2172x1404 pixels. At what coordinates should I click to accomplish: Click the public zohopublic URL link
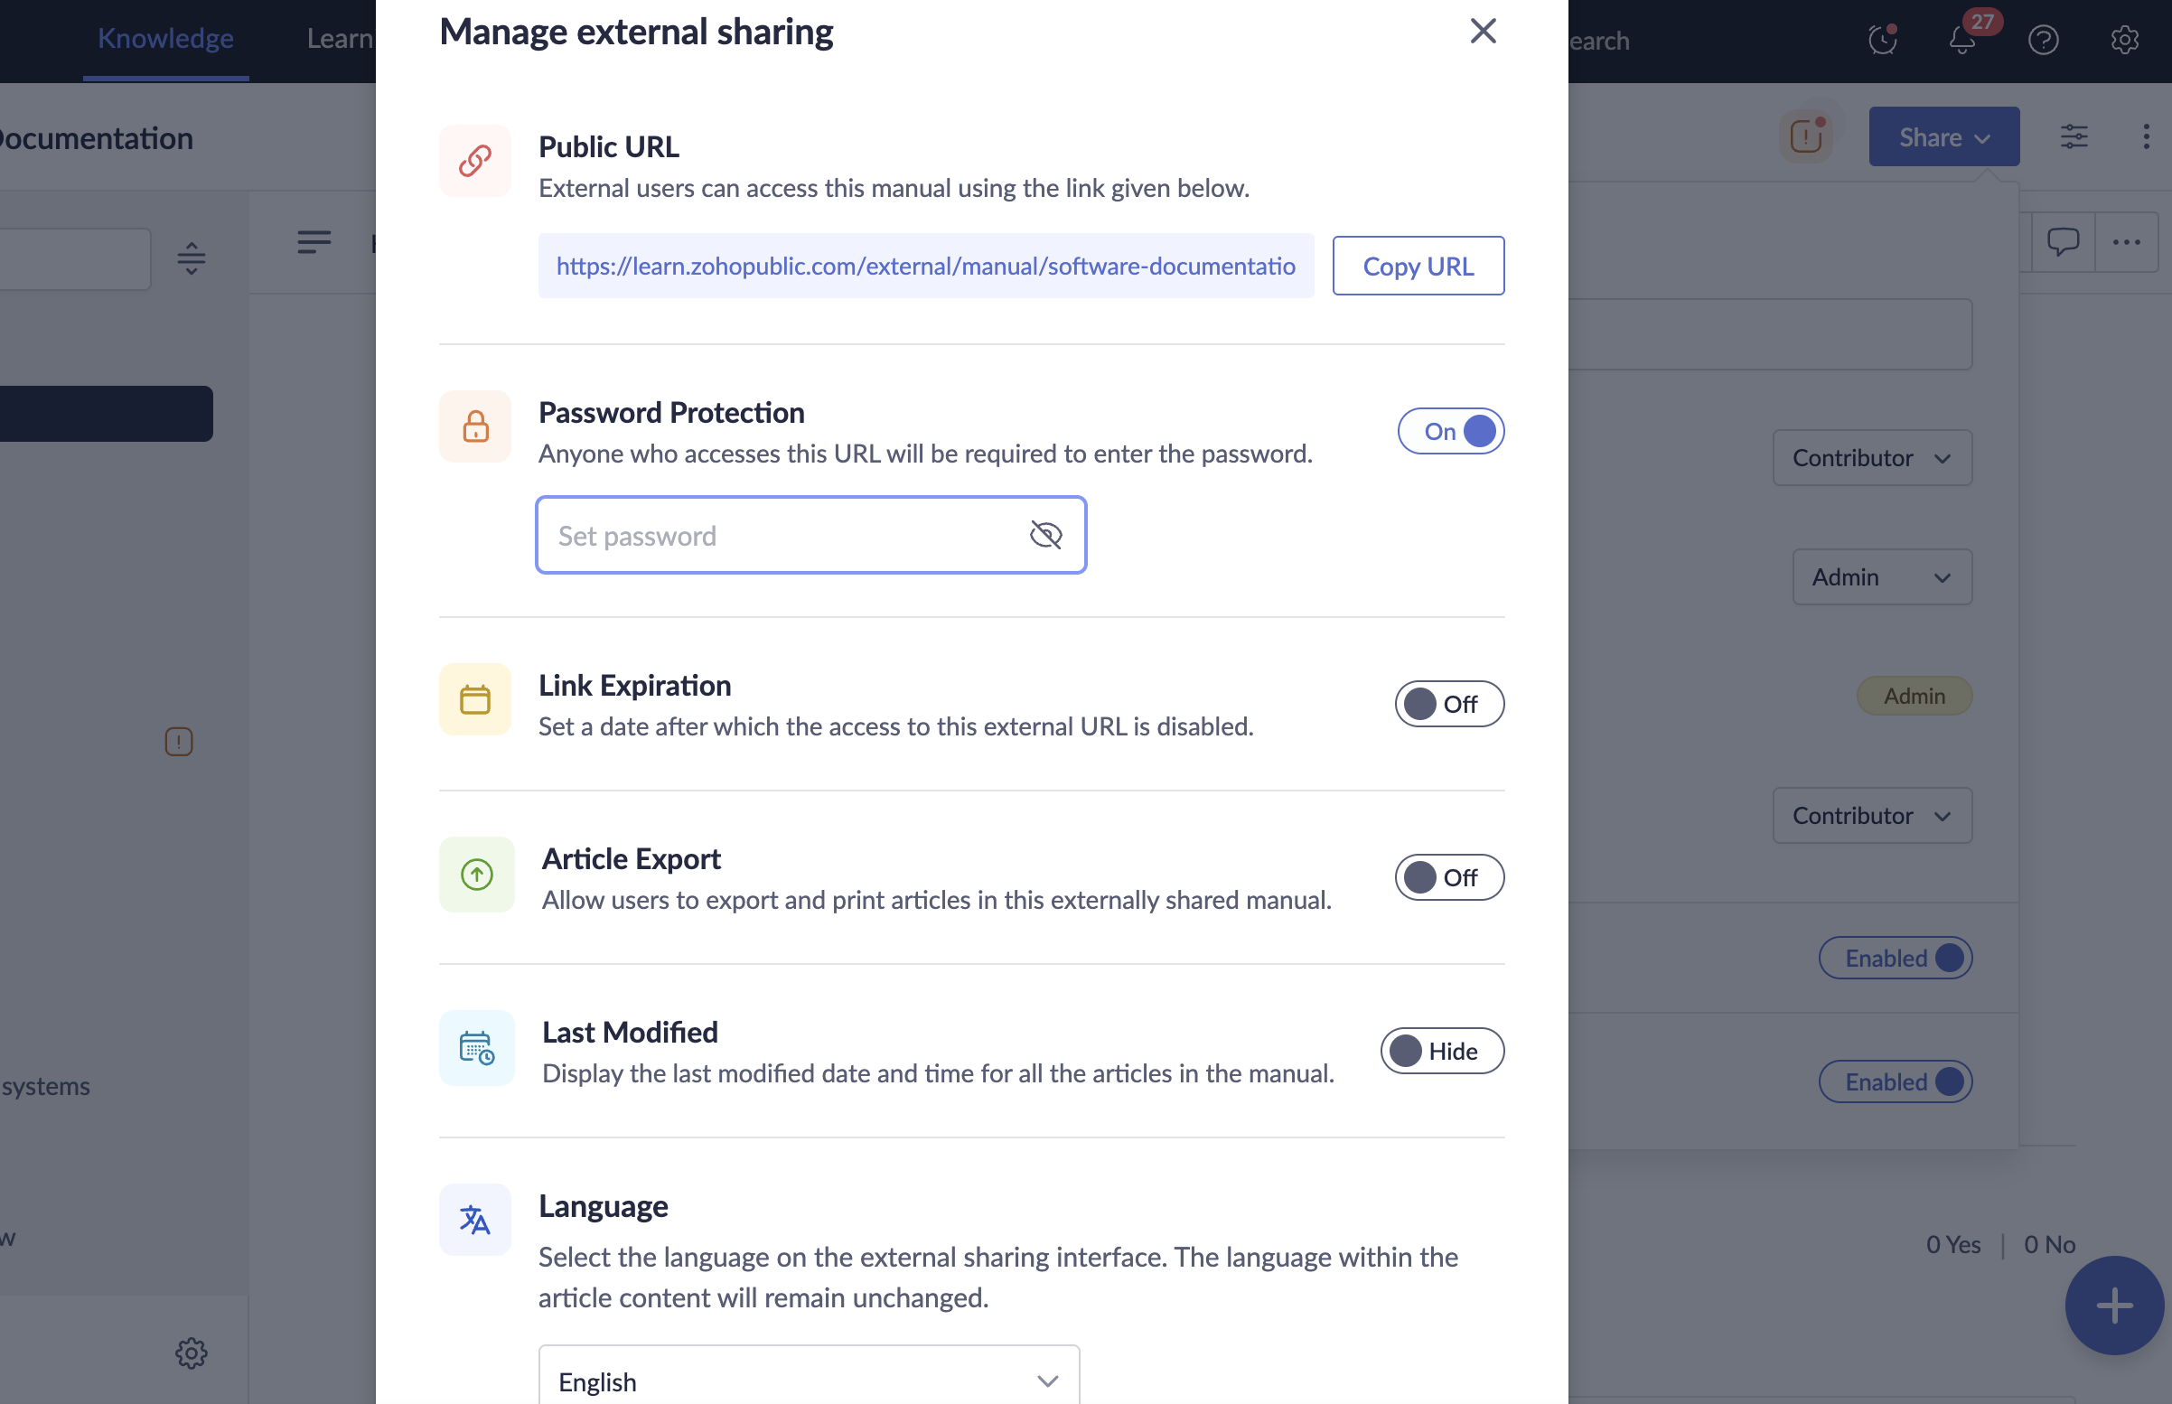point(925,267)
